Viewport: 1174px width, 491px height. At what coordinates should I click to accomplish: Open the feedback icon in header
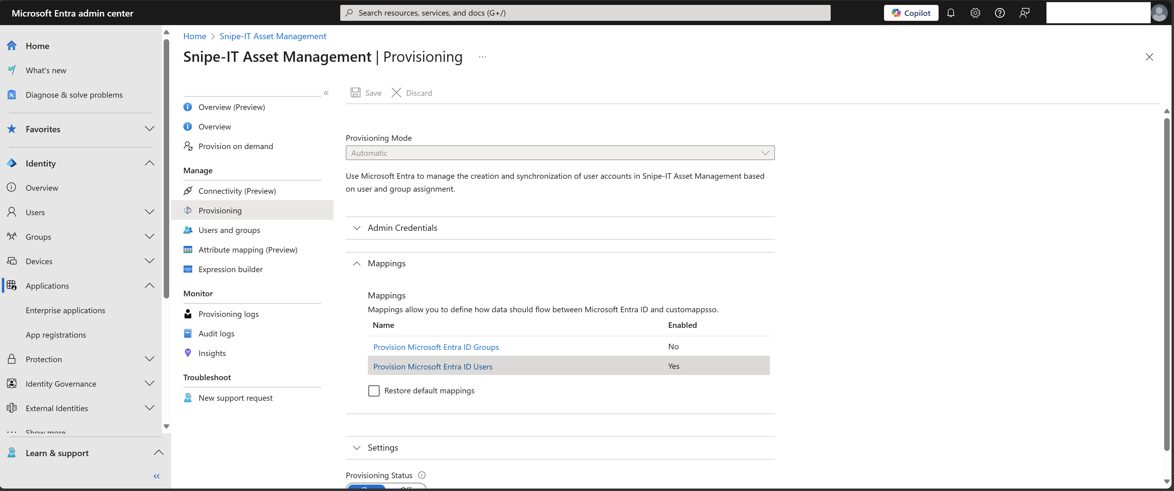click(1024, 13)
